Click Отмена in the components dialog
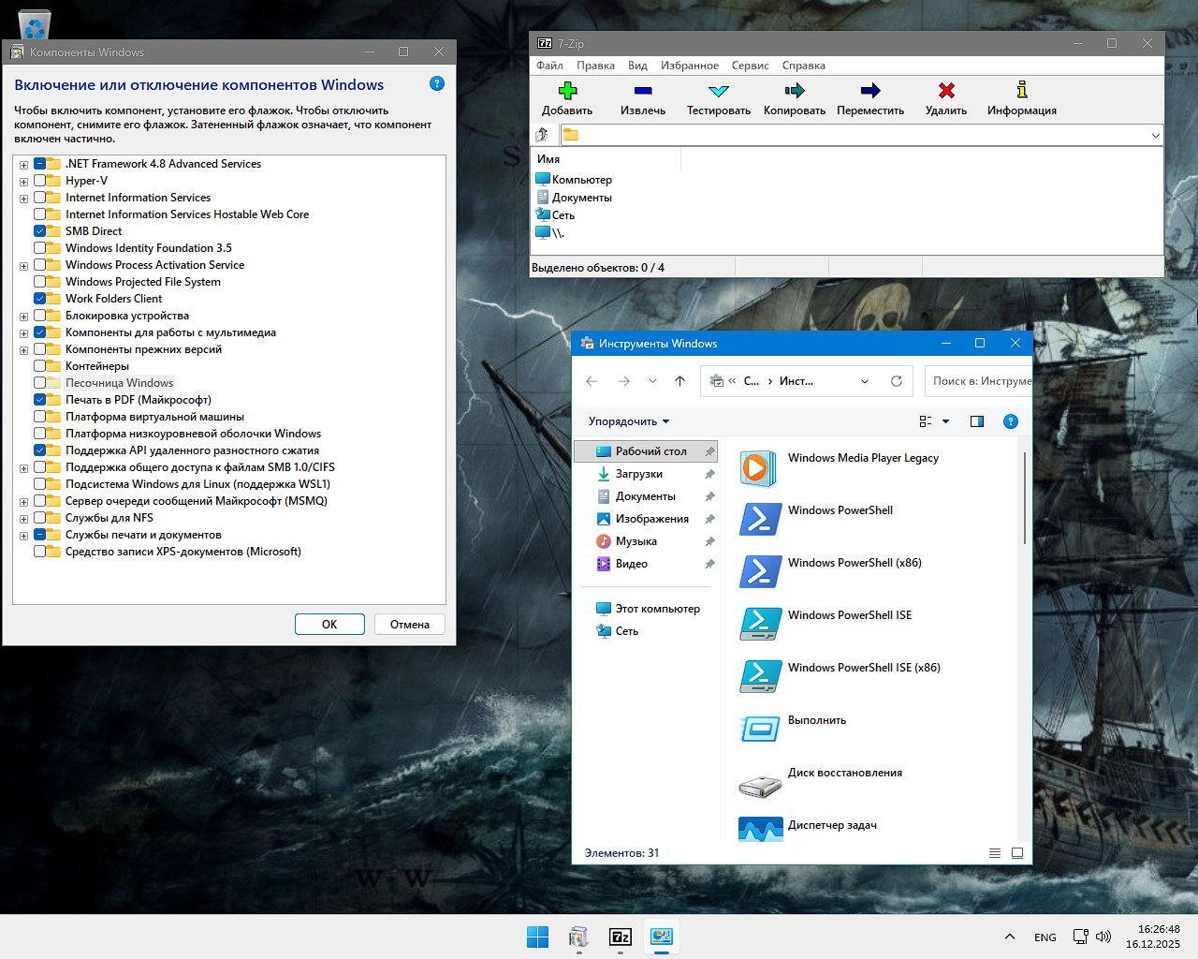This screenshot has height=959, width=1198. (x=409, y=624)
